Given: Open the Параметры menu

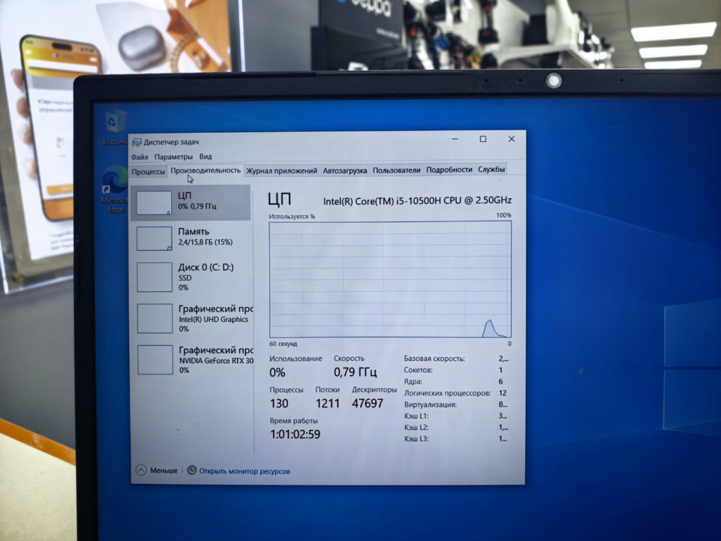Looking at the screenshot, I should point(174,157).
